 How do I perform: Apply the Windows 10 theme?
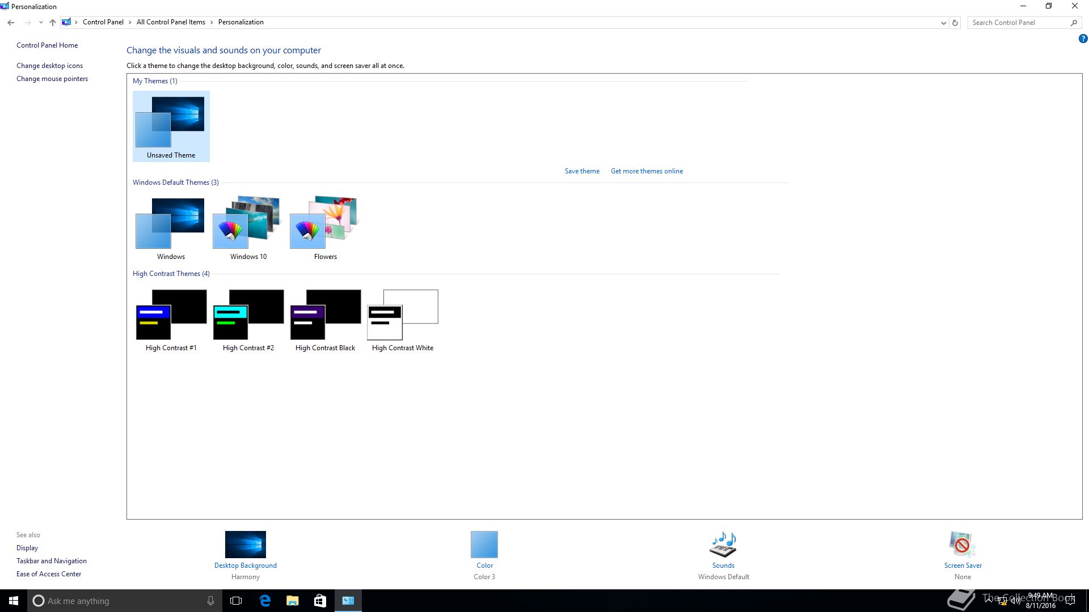[248, 228]
